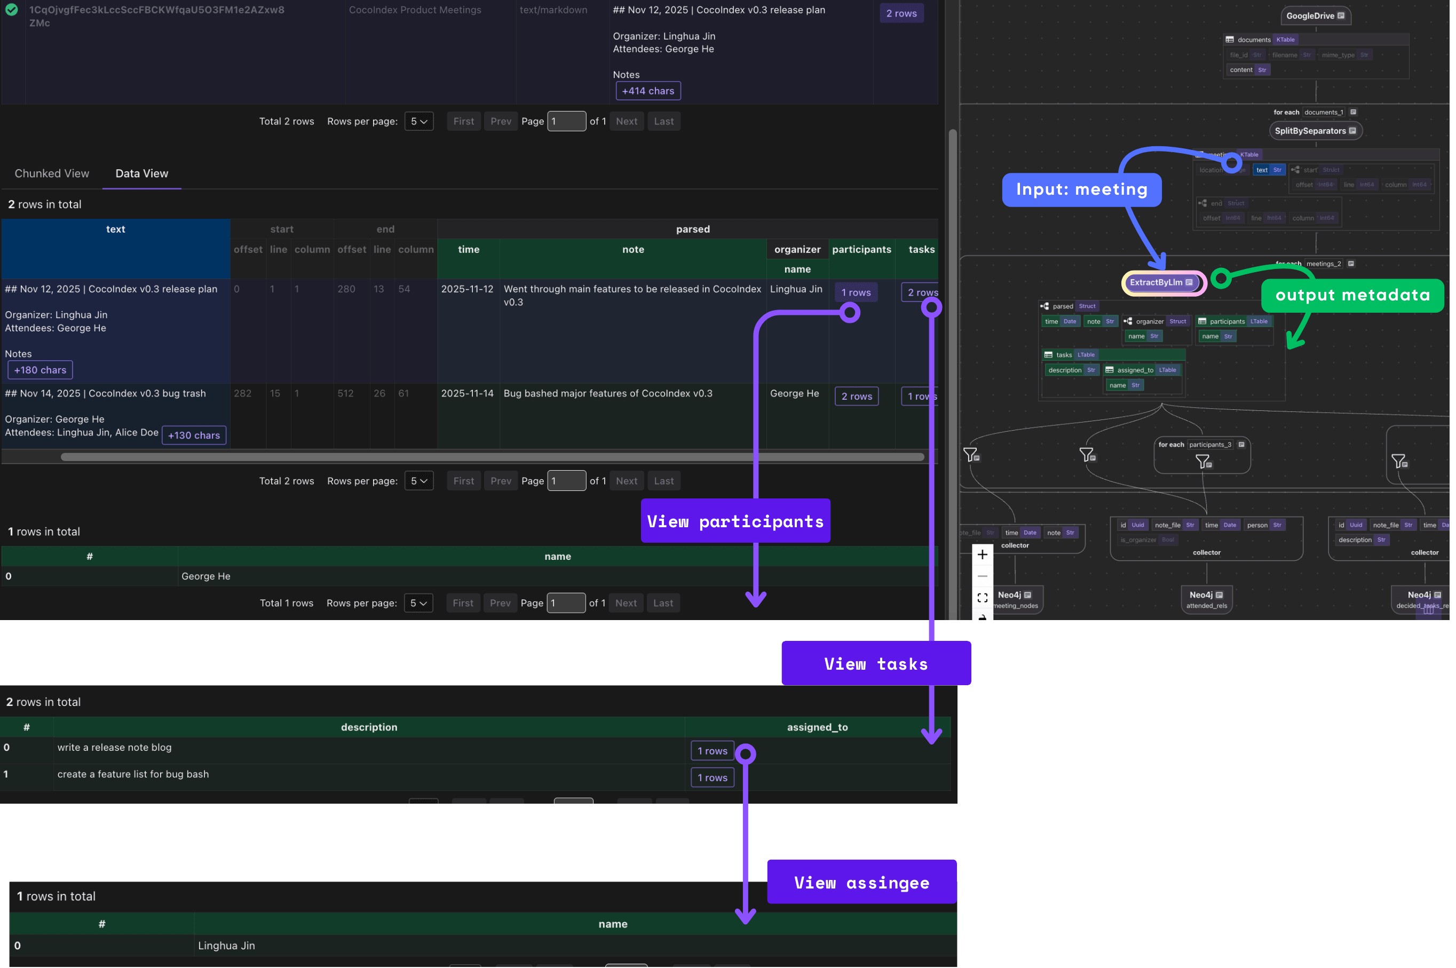Zoom in using the plus icon on canvas
The width and height of the screenshot is (1456, 968).
pyautogui.click(x=983, y=554)
